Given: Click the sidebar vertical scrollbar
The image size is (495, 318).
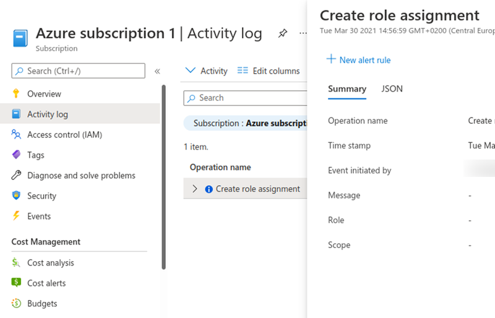Looking at the screenshot, I should click(x=163, y=177).
